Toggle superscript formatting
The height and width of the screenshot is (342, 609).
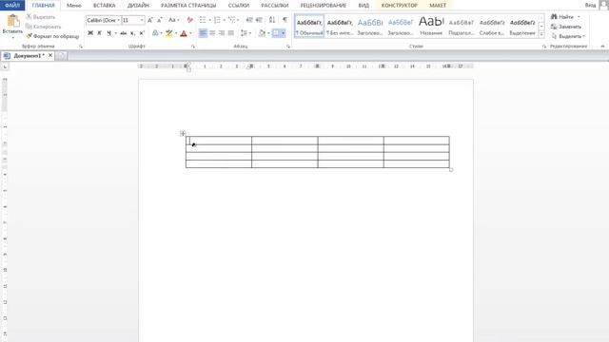142,33
